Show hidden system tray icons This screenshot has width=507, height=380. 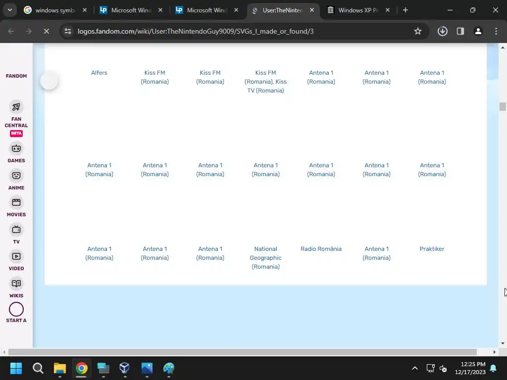(415, 368)
